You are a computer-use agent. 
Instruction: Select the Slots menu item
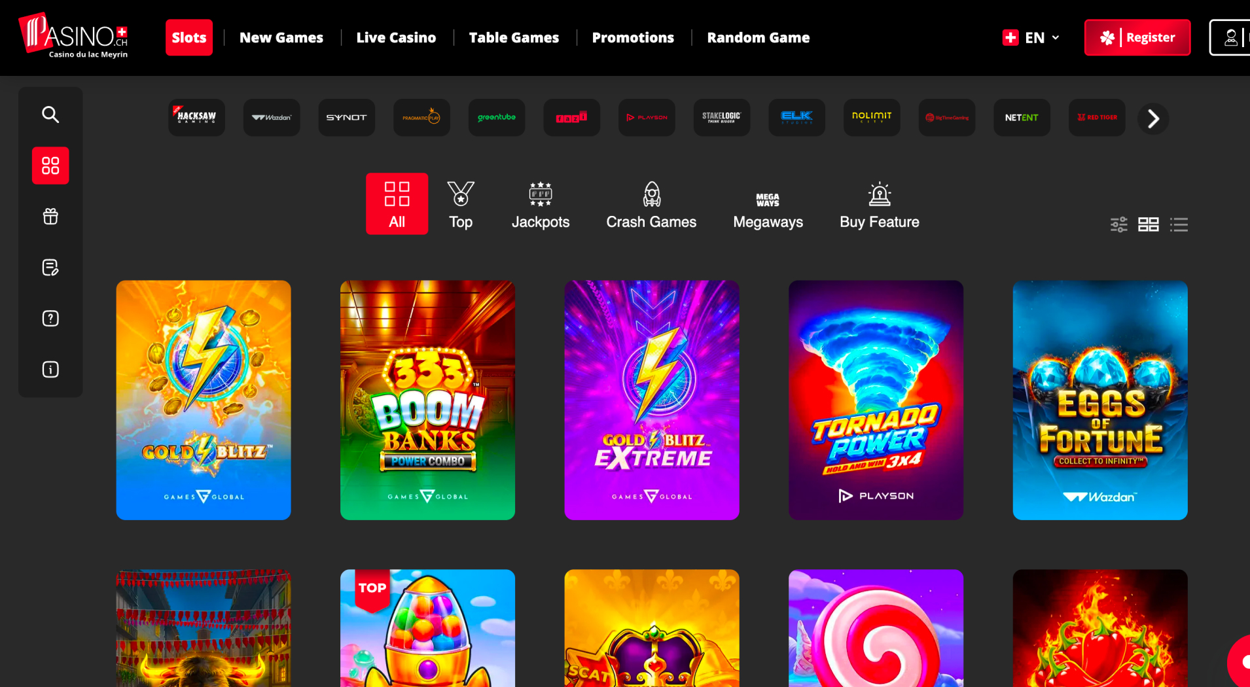(x=189, y=37)
